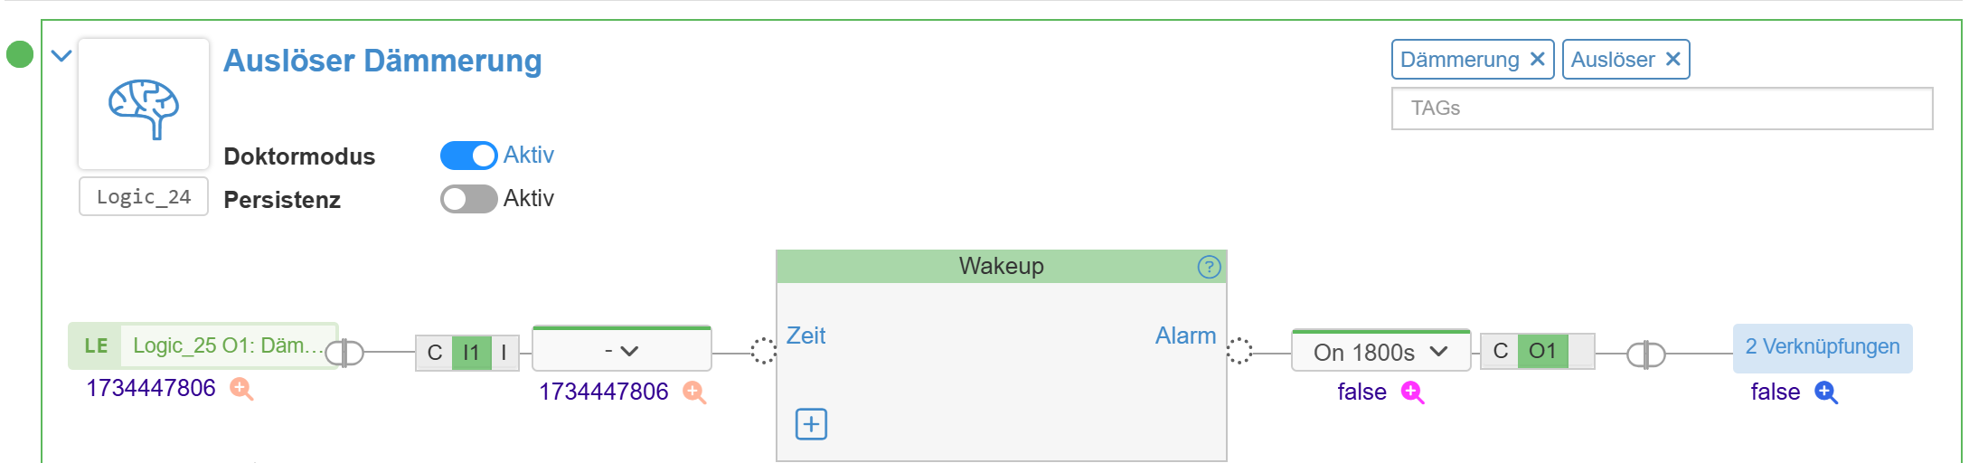Click orange magnifier beside LE value 1734447806
Viewport: 1969px width, 463px height.
(x=241, y=389)
